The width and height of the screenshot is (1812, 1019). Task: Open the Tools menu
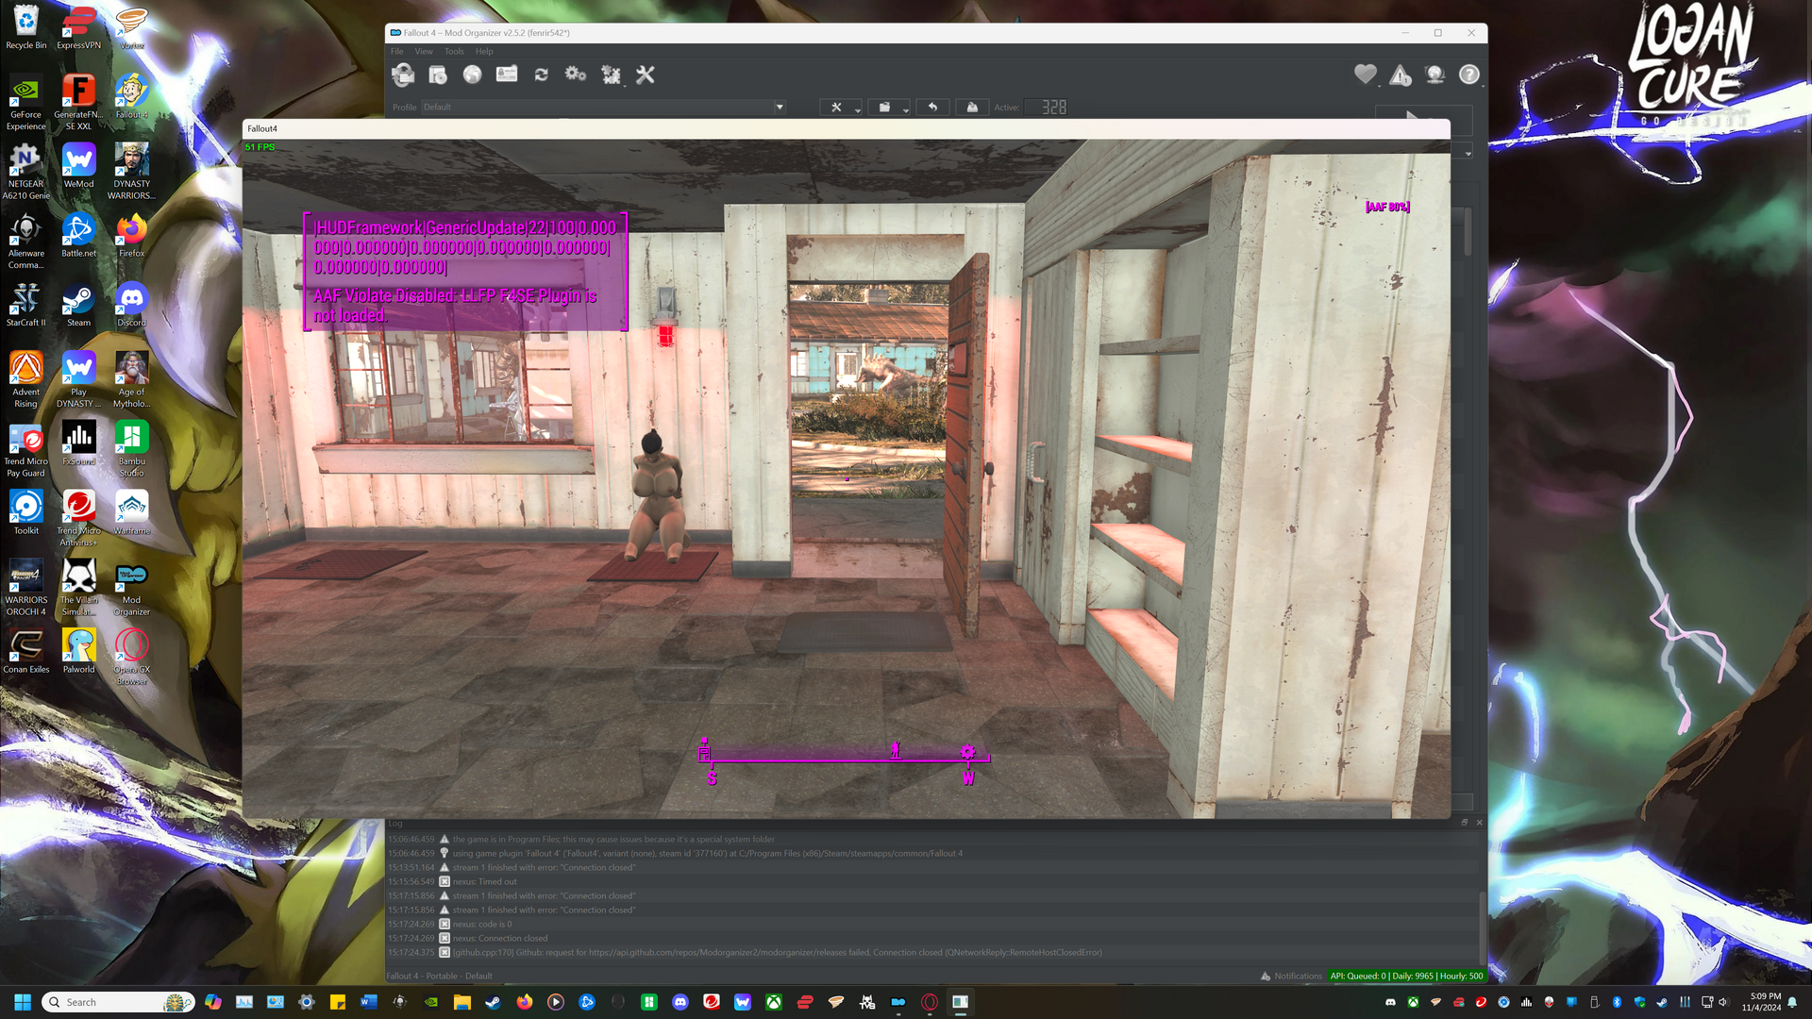454,52
